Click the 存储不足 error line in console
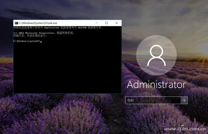Screen dimensions: 208x134 point(30,36)
